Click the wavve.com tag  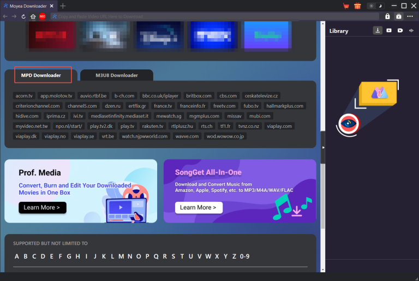tap(187, 136)
